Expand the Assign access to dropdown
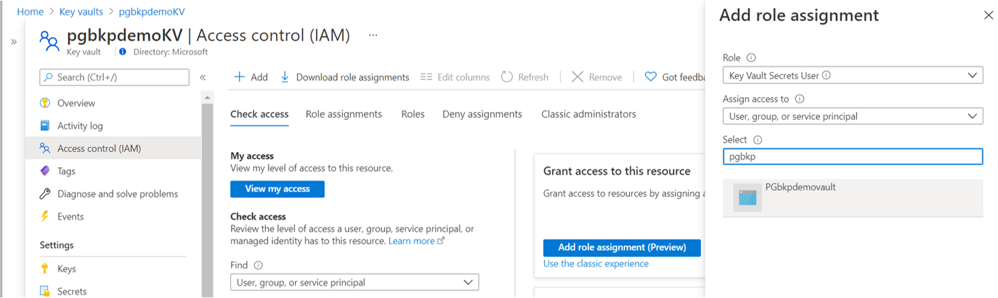The height and width of the screenshot is (298, 998). click(852, 117)
